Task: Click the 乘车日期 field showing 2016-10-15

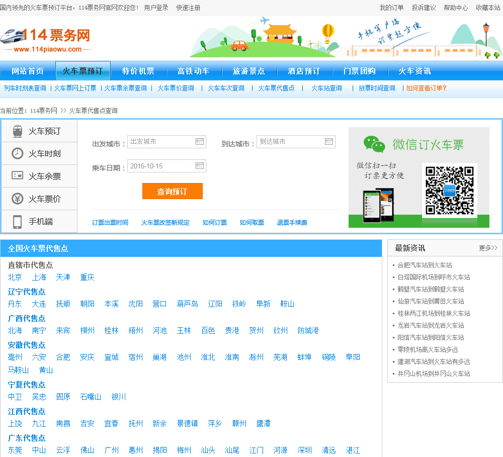Action: click(x=166, y=166)
